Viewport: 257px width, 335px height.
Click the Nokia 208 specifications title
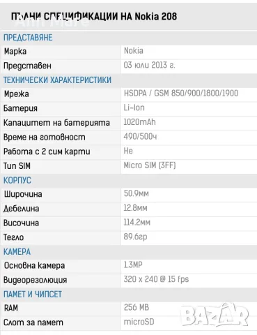tap(94, 17)
